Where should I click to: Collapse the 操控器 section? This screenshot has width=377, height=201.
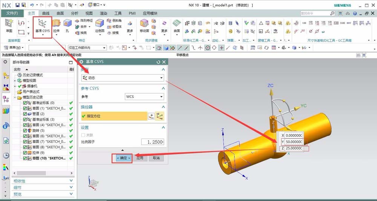(163, 107)
